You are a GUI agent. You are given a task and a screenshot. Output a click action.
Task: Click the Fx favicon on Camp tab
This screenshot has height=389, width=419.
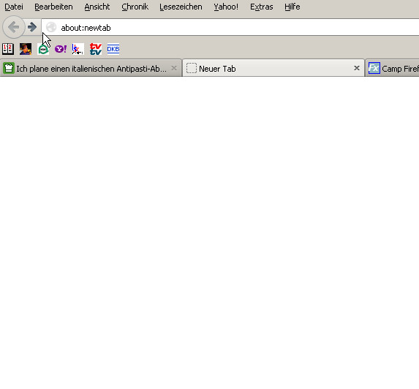point(374,68)
